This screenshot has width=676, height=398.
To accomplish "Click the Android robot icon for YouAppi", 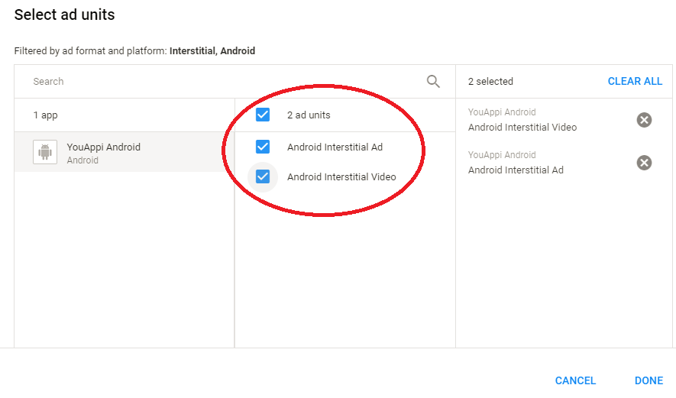I will [x=45, y=152].
